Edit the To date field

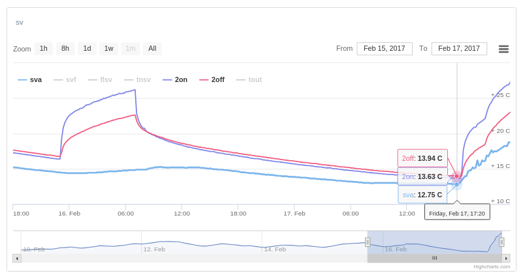(x=459, y=49)
